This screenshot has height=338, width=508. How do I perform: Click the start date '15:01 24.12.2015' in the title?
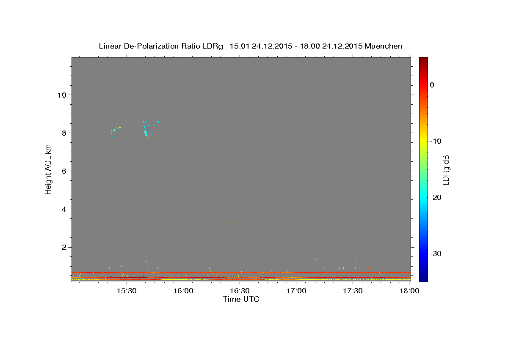pos(261,46)
